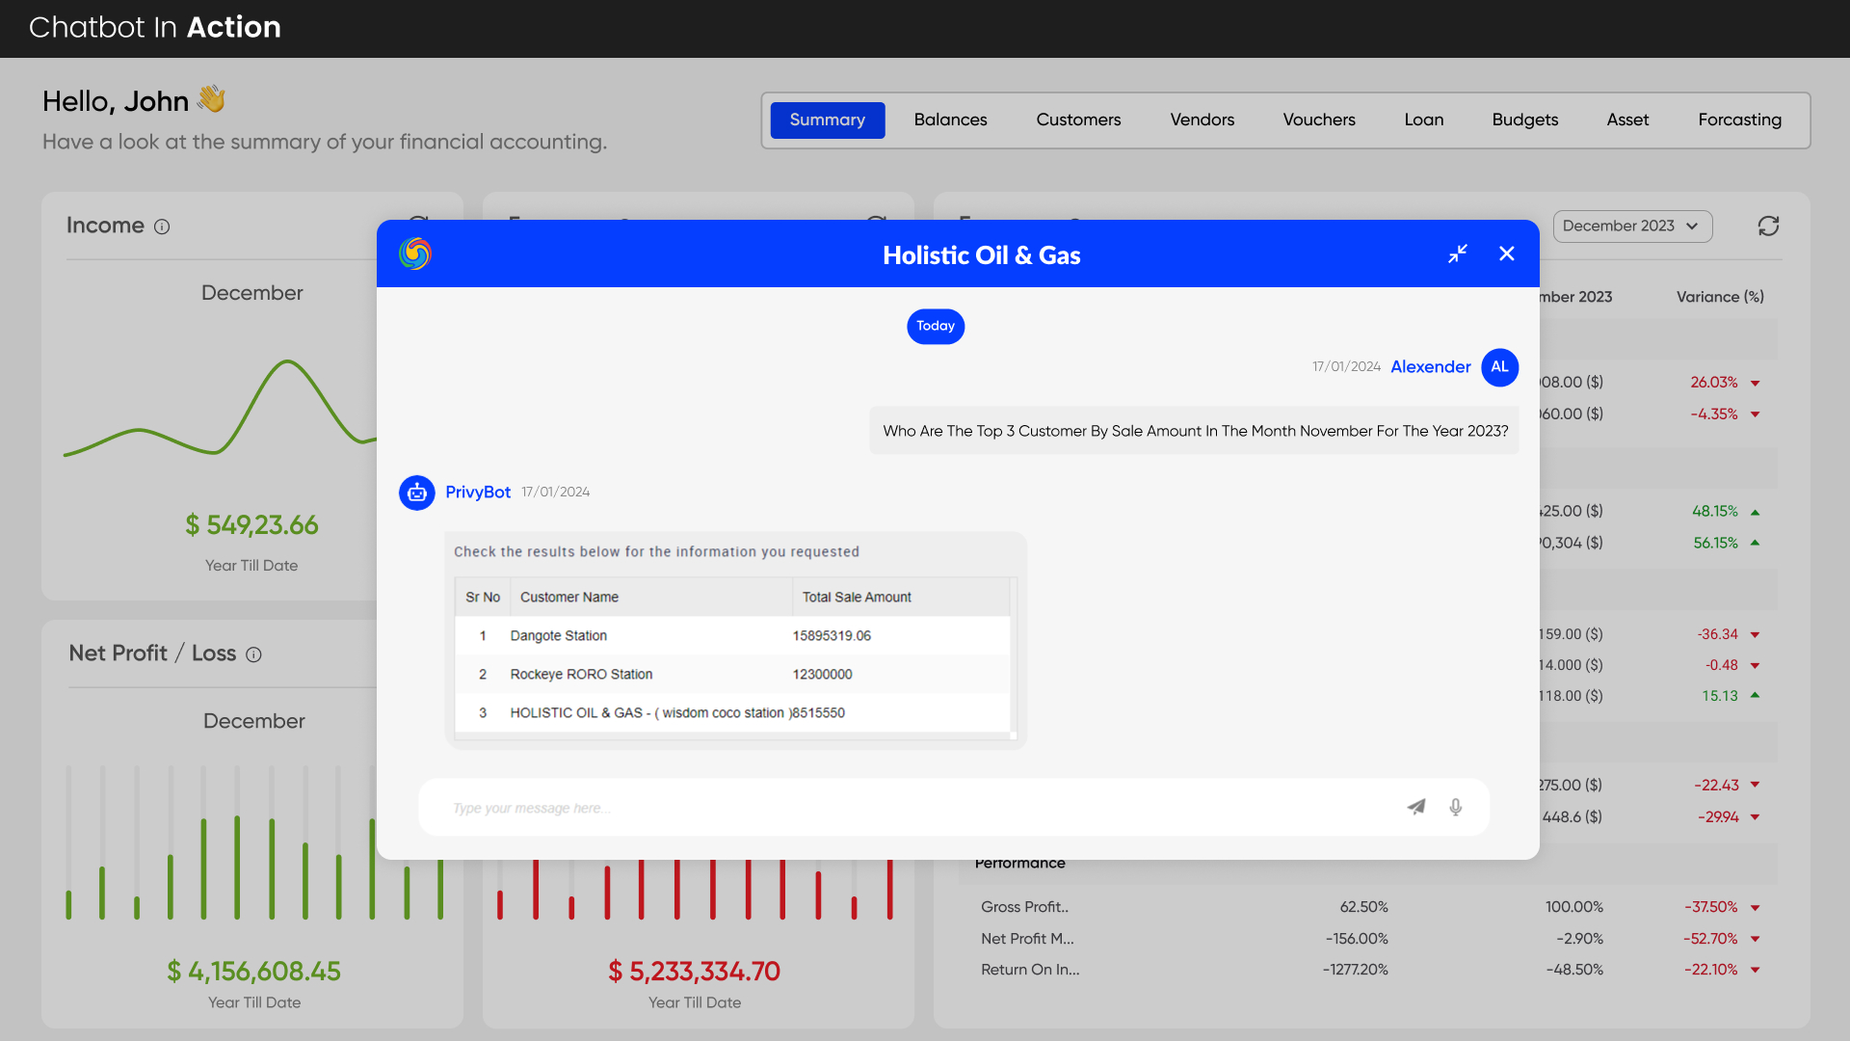Click the up arrow beside 48.15% variance
This screenshot has width=1850, height=1041.
pos(1756,512)
